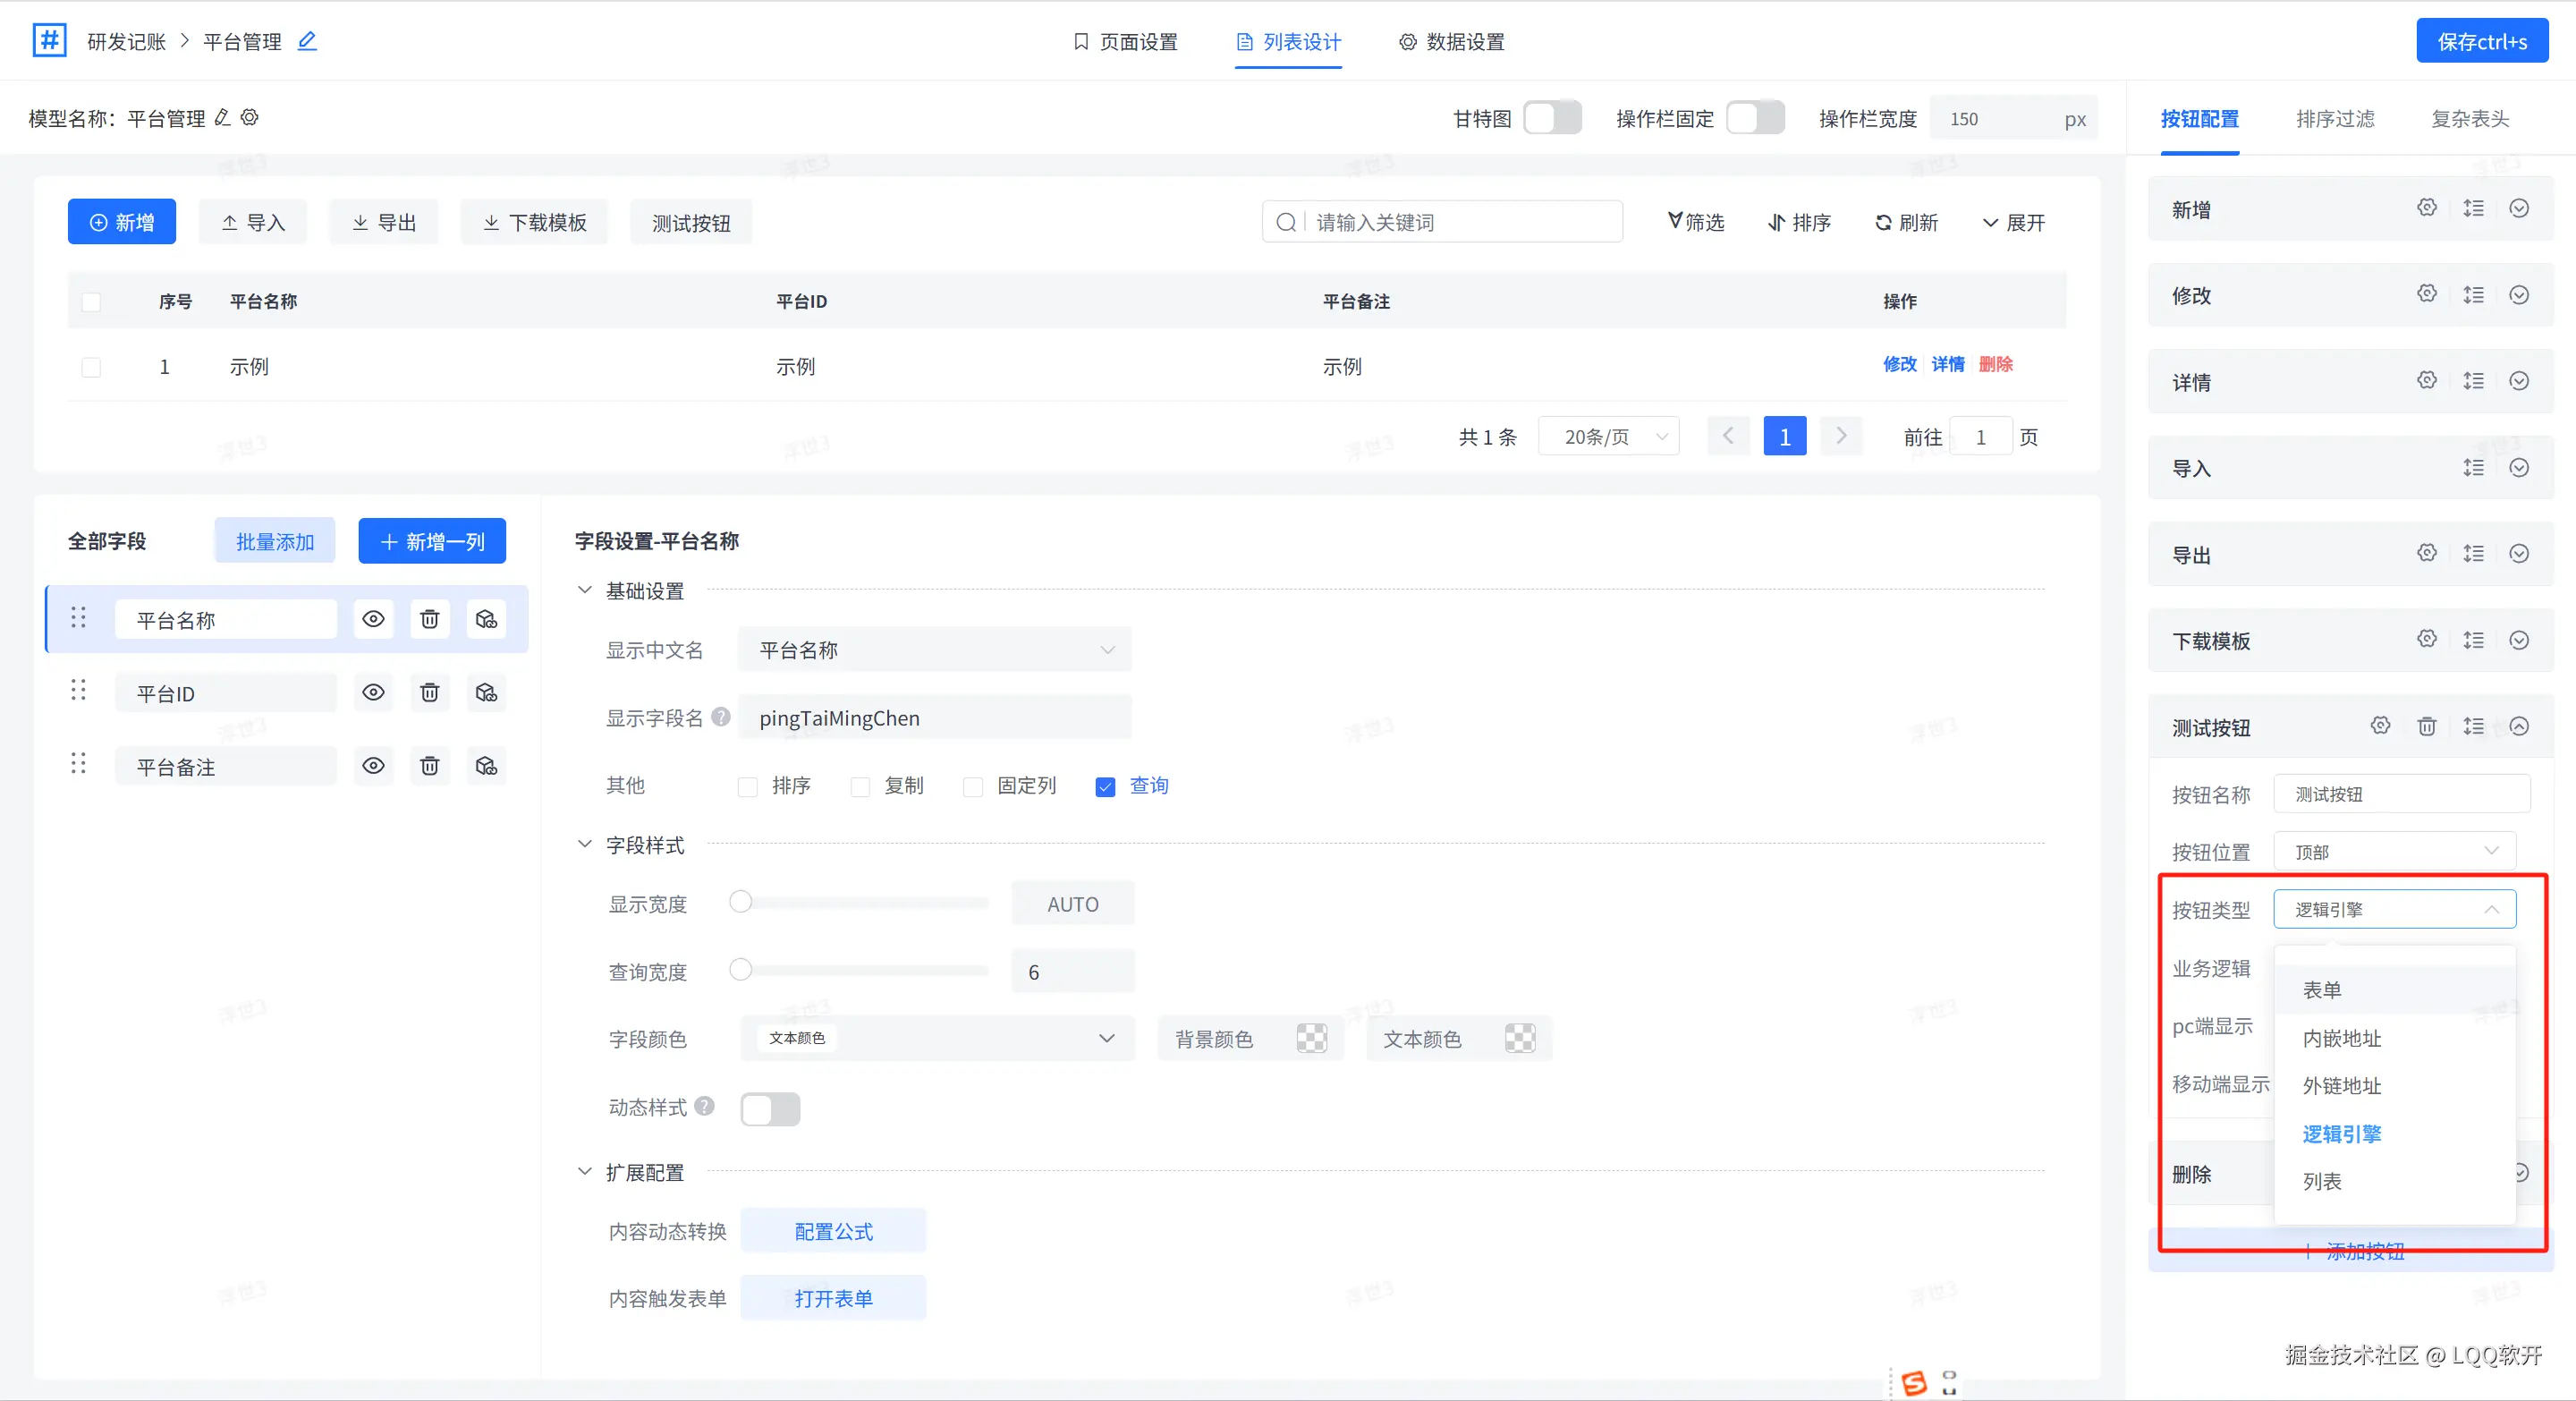Delete the 平台ID field with trash icon
The image size is (2576, 1401).
(x=429, y=692)
